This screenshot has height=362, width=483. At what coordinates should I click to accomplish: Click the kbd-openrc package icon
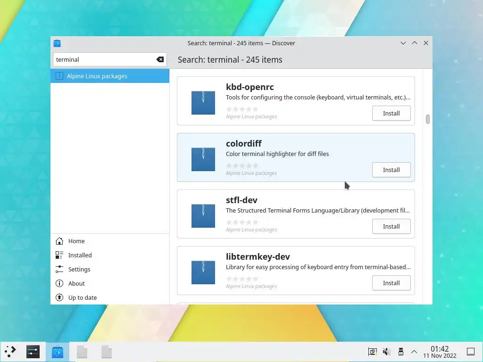tap(203, 103)
